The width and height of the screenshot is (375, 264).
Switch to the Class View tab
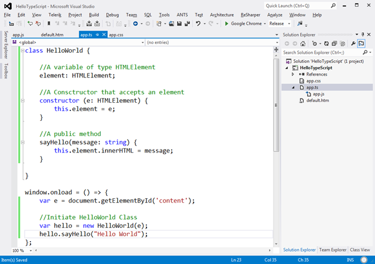[360, 249]
